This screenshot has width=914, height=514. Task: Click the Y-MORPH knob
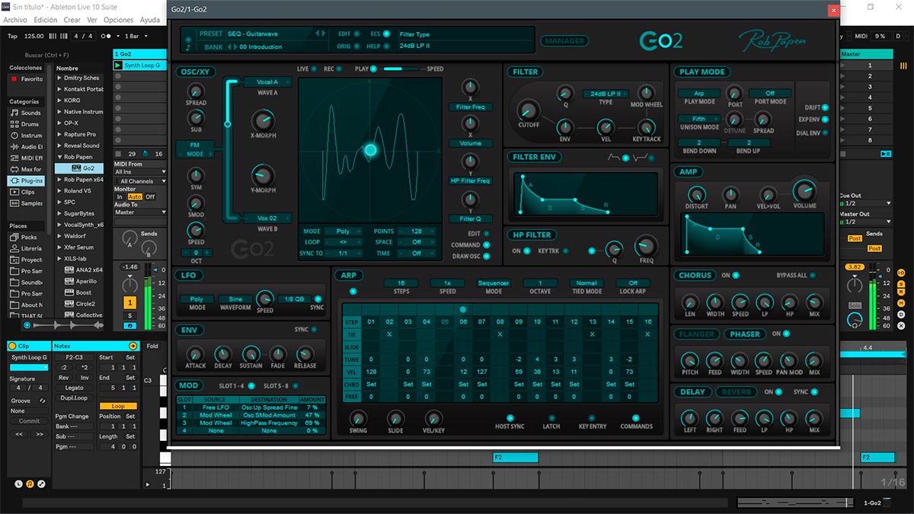click(x=263, y=175)
